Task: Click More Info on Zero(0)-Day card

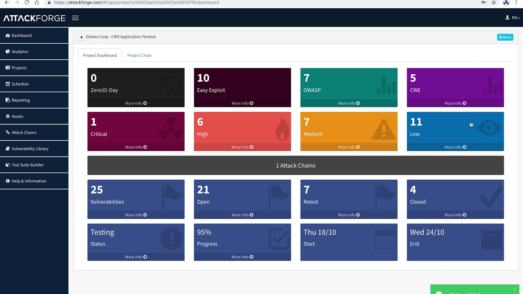Action: [x=136, y=103]
